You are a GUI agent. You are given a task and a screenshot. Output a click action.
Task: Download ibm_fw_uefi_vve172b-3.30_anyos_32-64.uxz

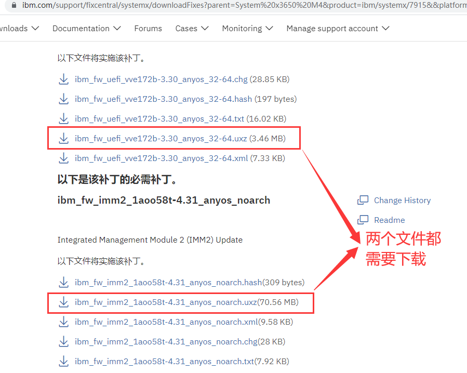161,138
